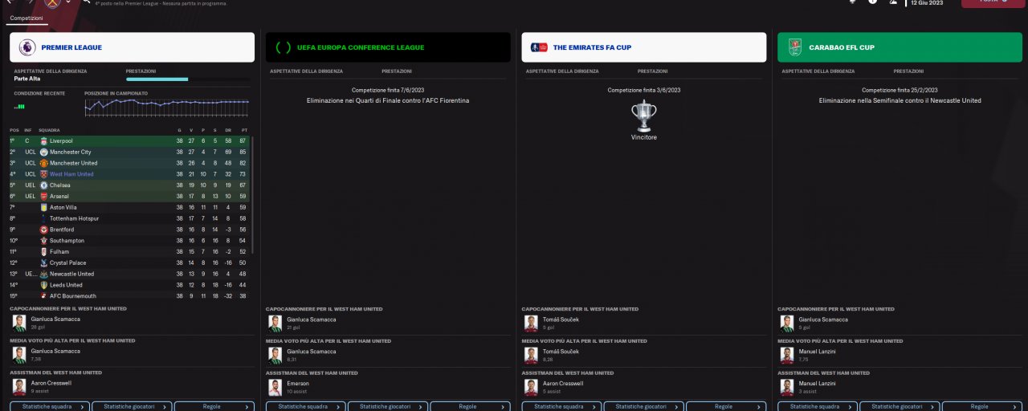This screenshot has height=411, width=1028.
Task: Select West Ham United row in table
Action: point(129,174)
